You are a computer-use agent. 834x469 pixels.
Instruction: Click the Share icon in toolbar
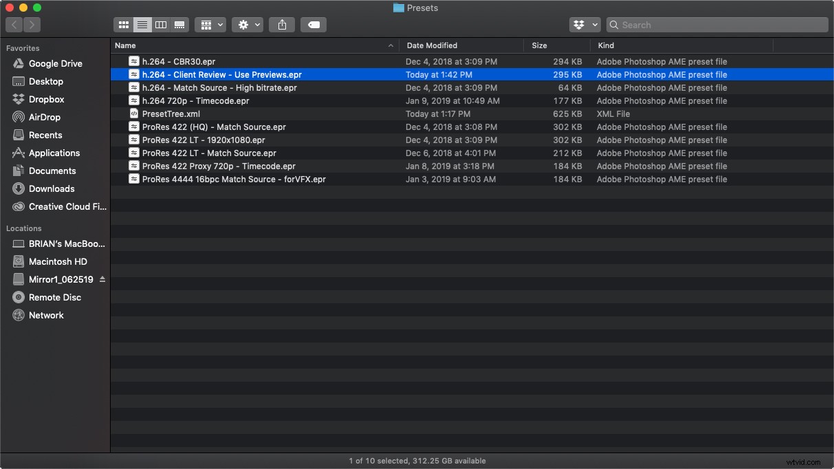click(282, 25)
